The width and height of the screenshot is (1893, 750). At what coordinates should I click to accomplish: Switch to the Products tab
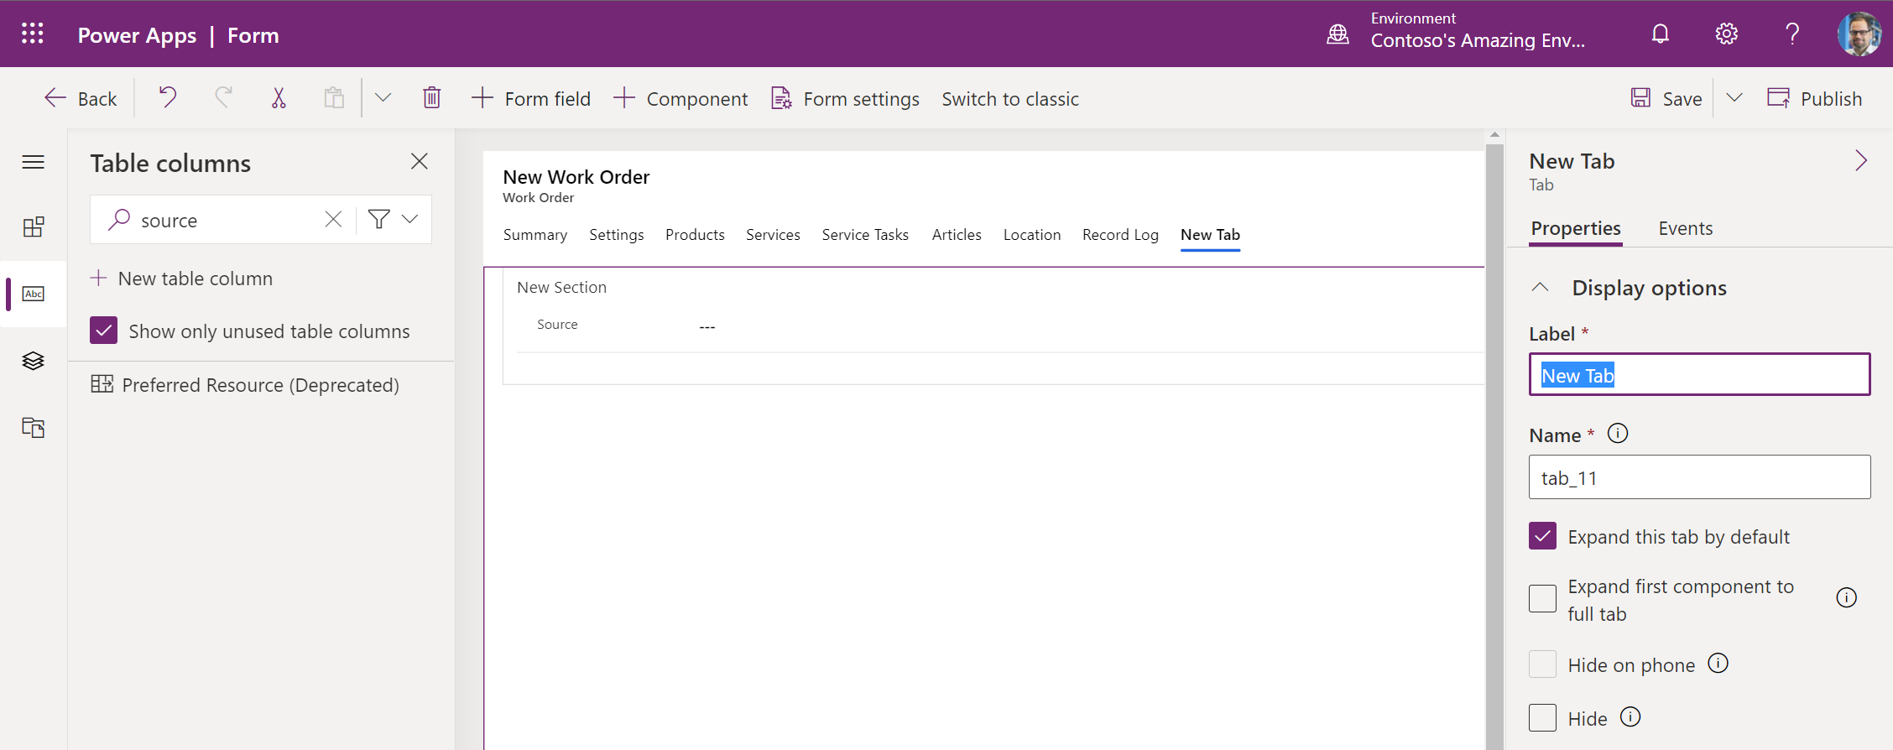695,235
